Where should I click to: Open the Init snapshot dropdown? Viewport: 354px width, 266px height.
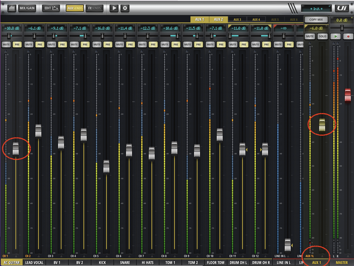click(x=317, y=9)
